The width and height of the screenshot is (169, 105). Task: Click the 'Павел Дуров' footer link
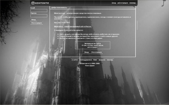[90, 66]
